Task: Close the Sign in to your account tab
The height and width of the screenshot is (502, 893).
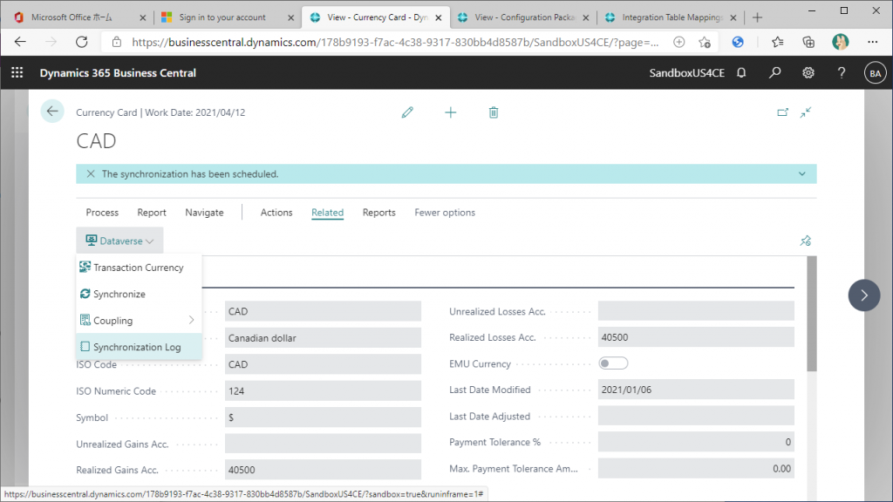Action: click(x=290, y=17)
